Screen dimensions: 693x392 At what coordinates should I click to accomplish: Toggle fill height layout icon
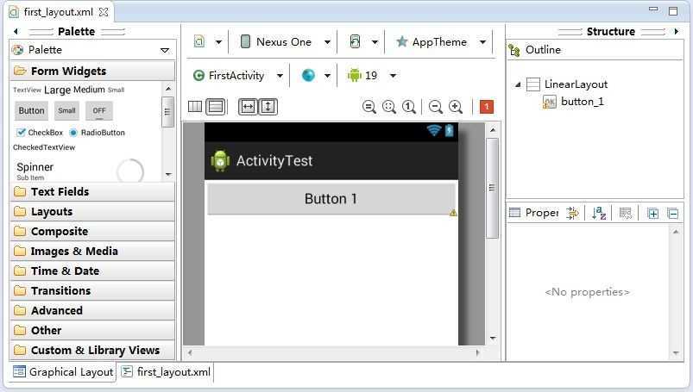268,106
